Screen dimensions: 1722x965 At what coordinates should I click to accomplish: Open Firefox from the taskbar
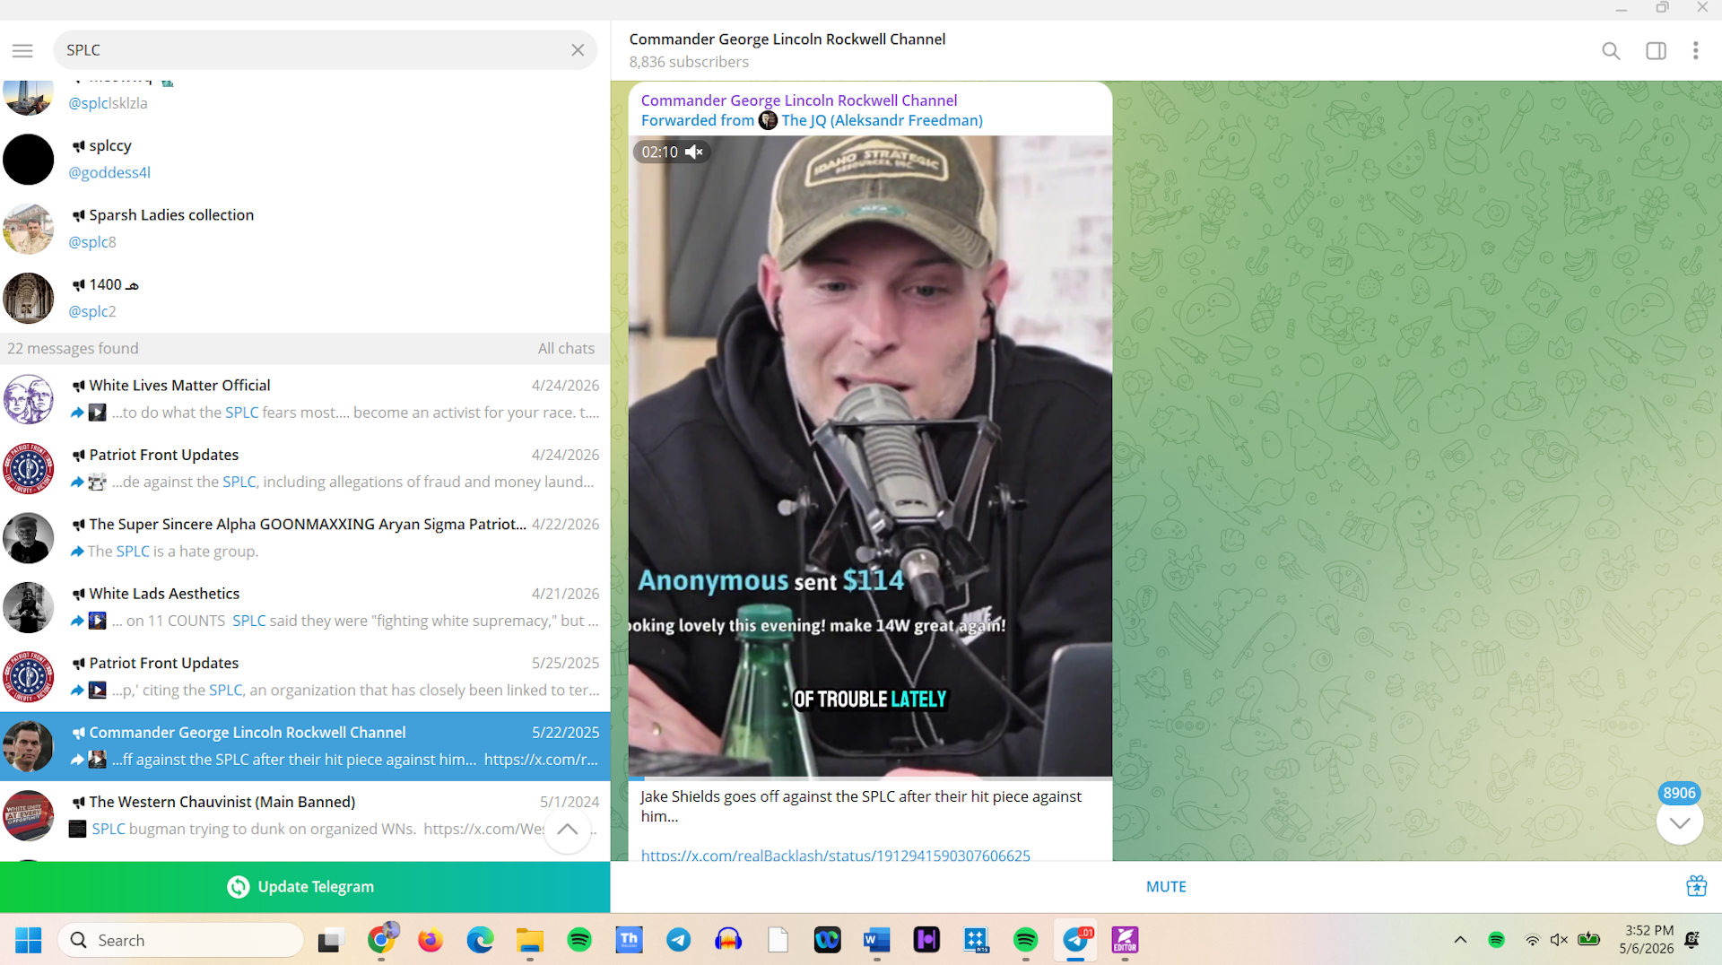click(x=430, y=940)
